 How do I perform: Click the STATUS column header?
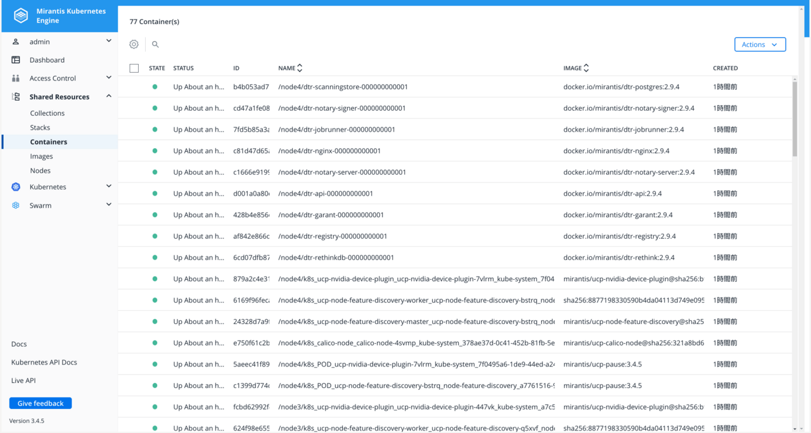184,68
